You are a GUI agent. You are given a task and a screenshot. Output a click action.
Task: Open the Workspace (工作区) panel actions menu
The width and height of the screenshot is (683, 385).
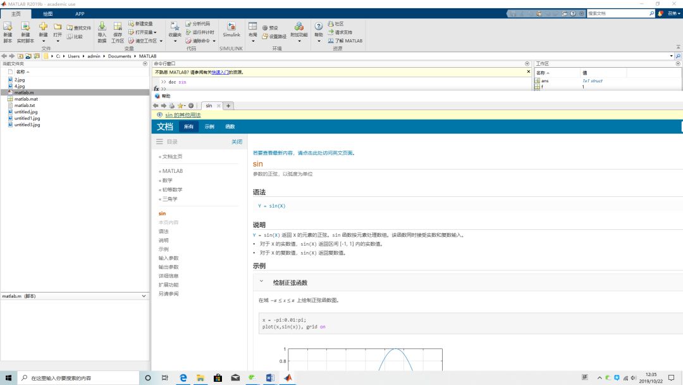coord(678,64)
